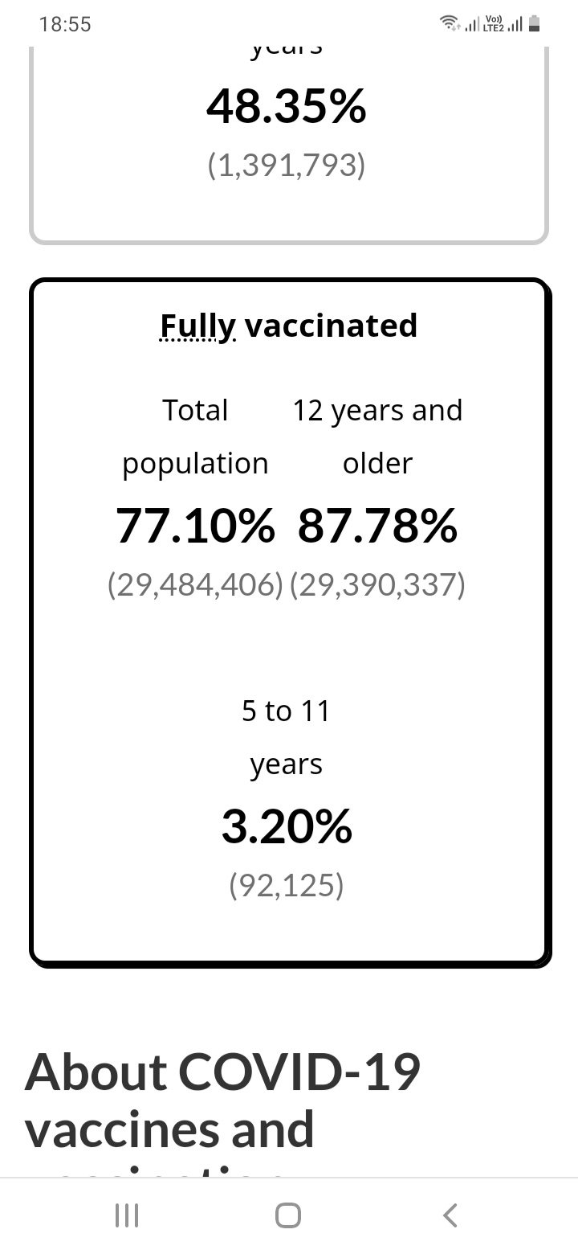
Task: Tap the count (29,390,337)
Action: click(377, 585)
